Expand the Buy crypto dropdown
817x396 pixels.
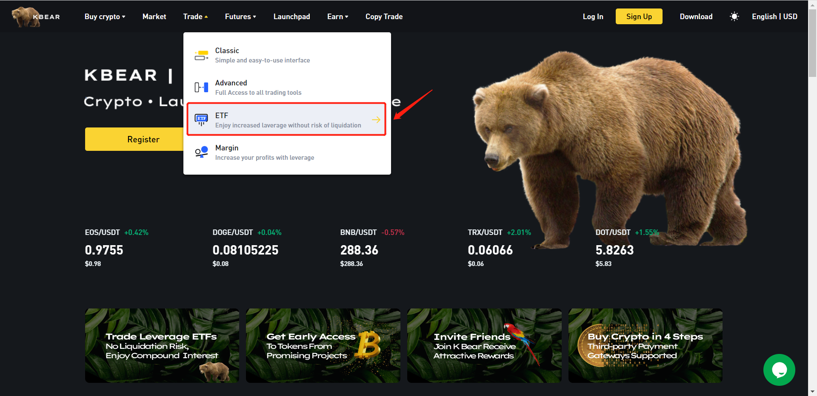pos(105,17)
